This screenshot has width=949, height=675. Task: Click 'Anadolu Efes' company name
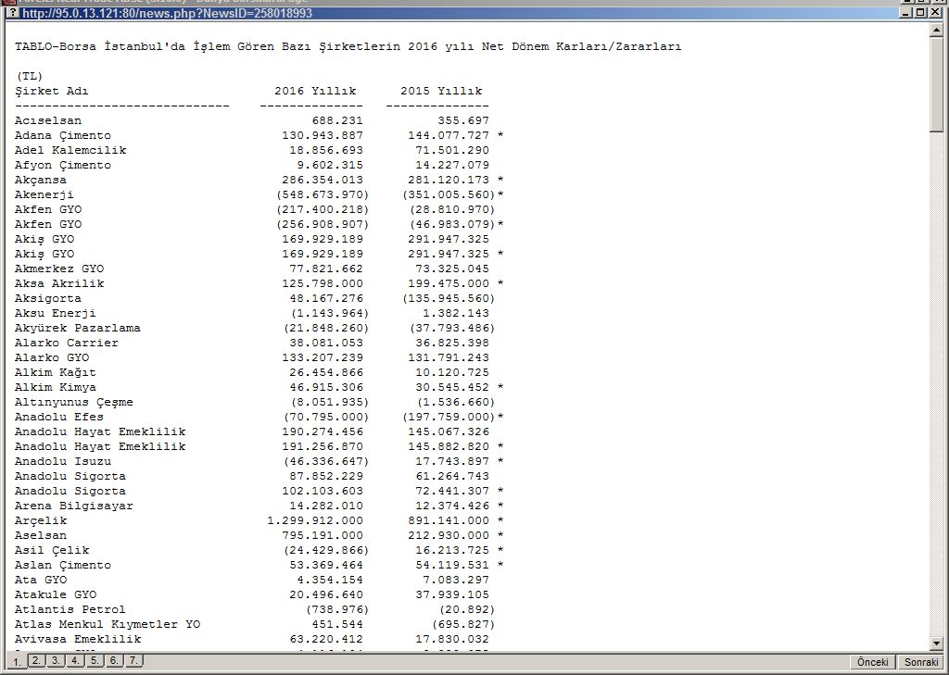[59, 417]
